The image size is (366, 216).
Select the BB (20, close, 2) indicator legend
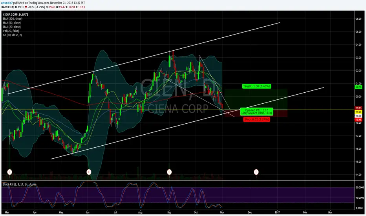13,35
